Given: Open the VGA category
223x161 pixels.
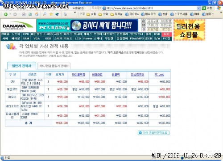Looking at the screenshot, I should click(x=37, y=38).
